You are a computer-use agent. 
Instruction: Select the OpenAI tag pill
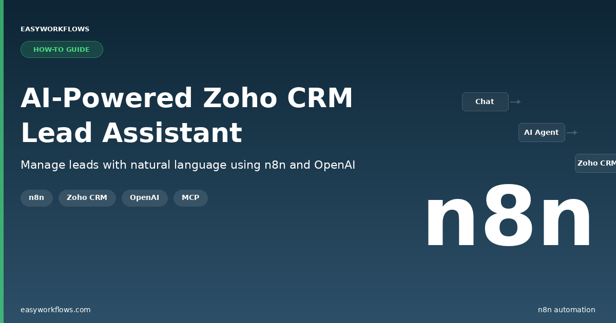144,198
